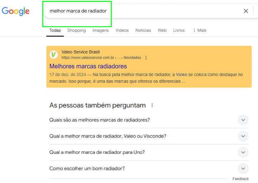Switch to the Web tab
The height and width of the screenshot is (183, 258).
162,30
